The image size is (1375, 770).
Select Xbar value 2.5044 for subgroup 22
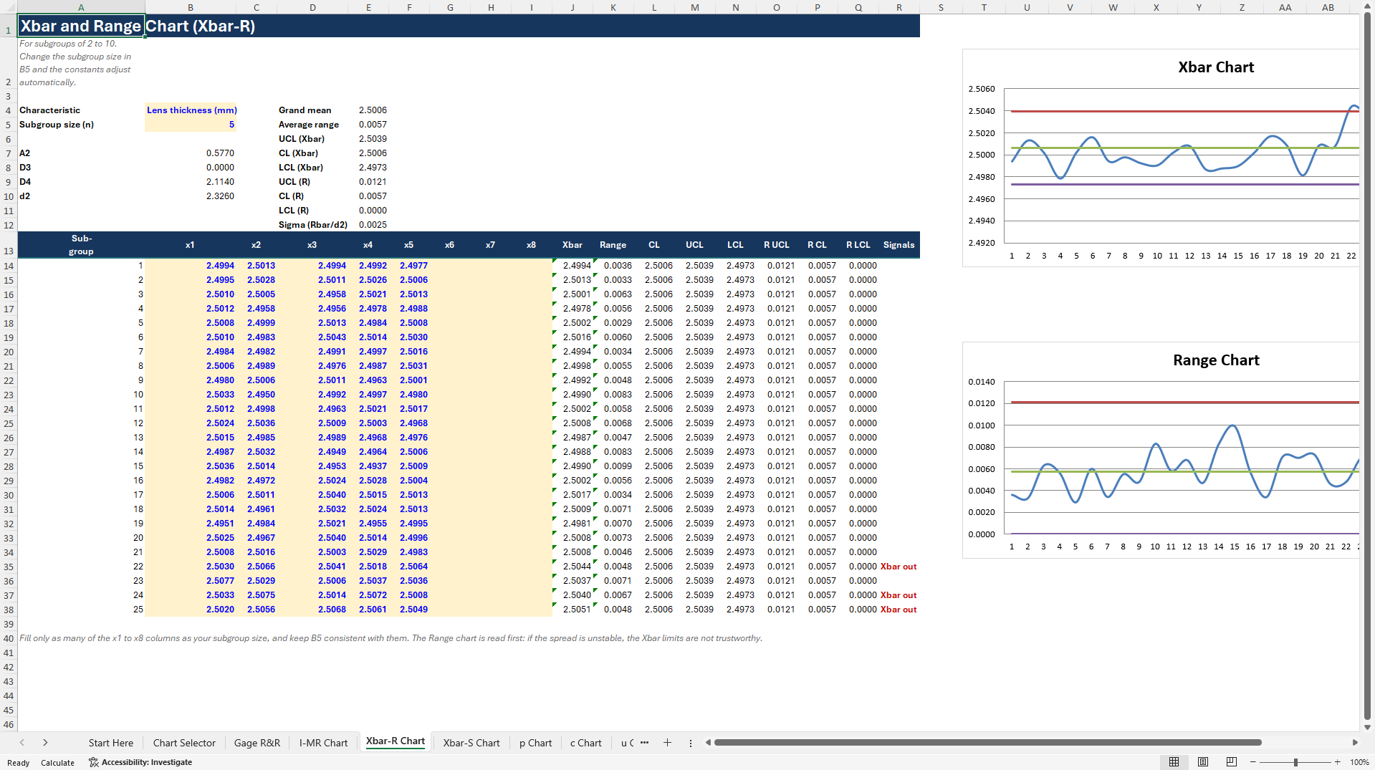pos(577,567)
